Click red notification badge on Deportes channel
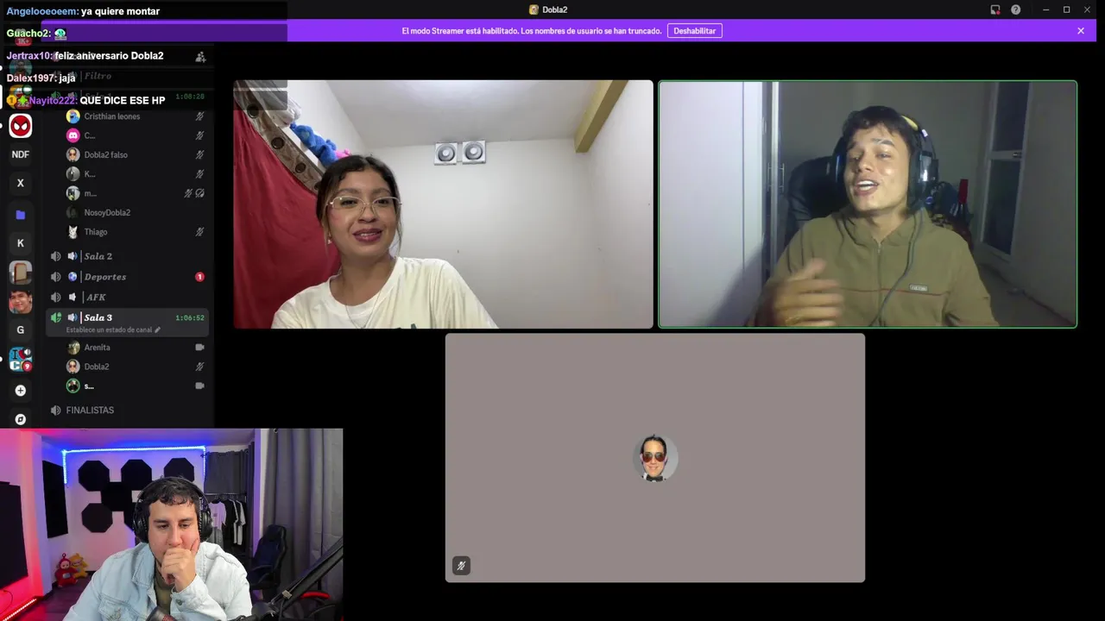1105x621 pixels. 199,277
